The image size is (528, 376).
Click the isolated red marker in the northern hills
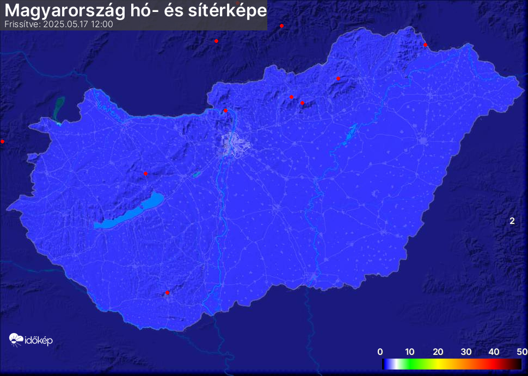[338, 79]
